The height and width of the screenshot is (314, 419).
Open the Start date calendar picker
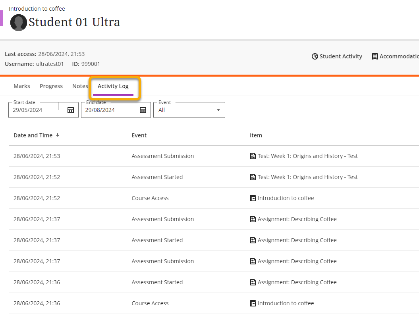tap(71, 110)
